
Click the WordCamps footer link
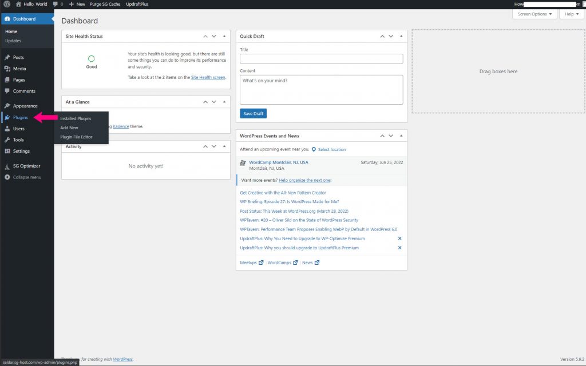pos(279,262)
